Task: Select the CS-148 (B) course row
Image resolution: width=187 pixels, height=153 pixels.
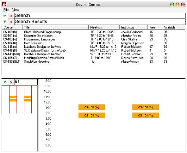Action: coord(94,51)
